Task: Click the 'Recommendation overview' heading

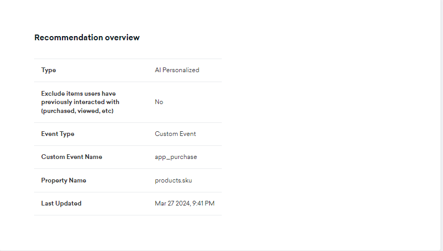Action: click(x=87, y=38)
